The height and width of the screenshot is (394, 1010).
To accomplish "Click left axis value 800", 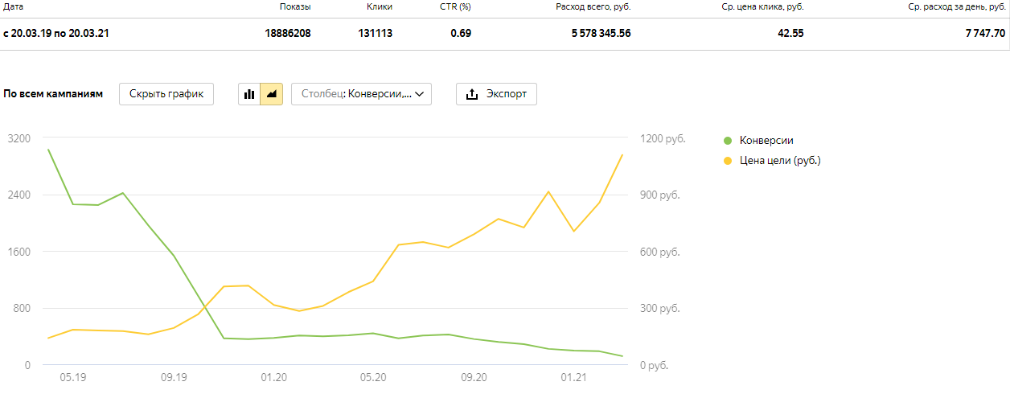I will (x=22, y=308).
